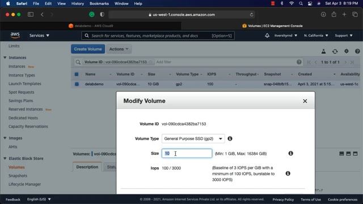
Task: Reload the page in address bar
Action: tap(251, 15)
